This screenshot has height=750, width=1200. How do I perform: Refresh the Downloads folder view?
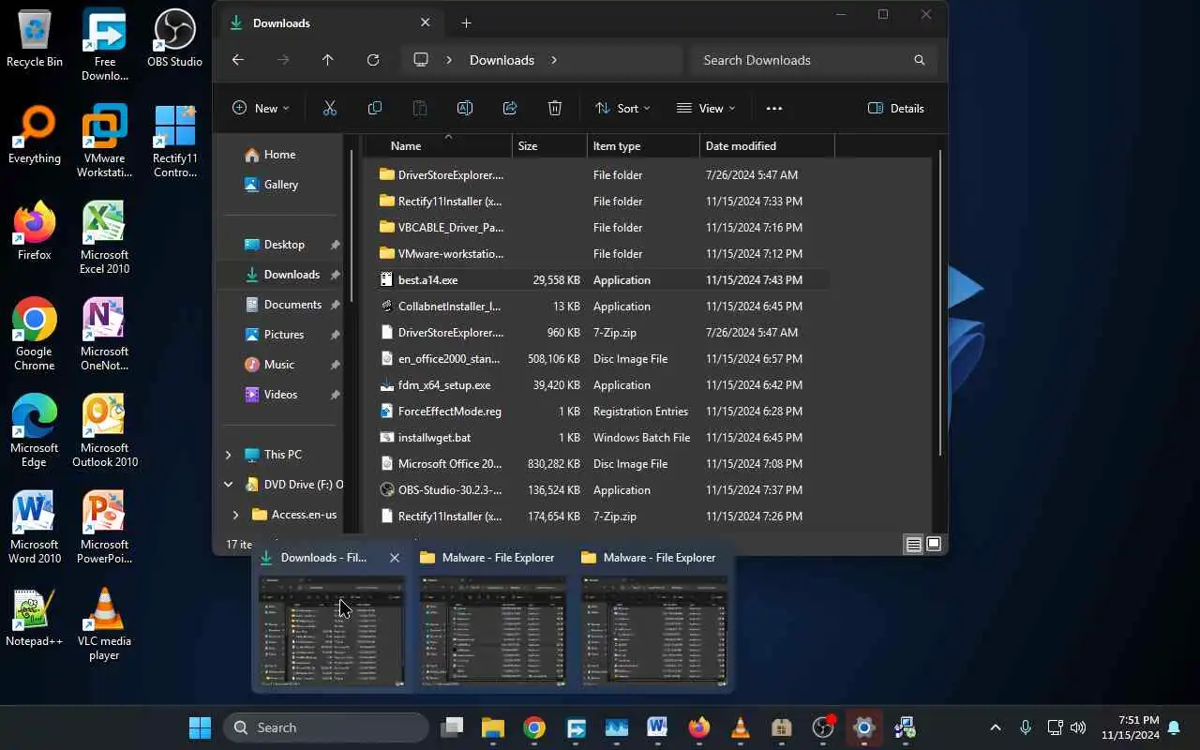372,60
